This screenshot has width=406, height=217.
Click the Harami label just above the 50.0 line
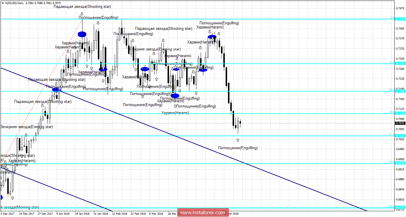tap(175, 113)
